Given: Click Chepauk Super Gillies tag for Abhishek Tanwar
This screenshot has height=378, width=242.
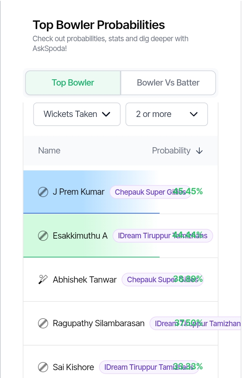Looking at the screenshot, I should 163,279.
